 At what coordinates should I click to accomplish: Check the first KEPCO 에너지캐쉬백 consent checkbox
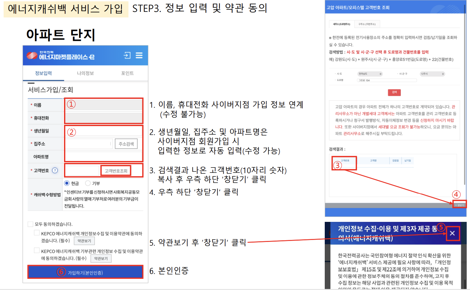click(37, 233)
